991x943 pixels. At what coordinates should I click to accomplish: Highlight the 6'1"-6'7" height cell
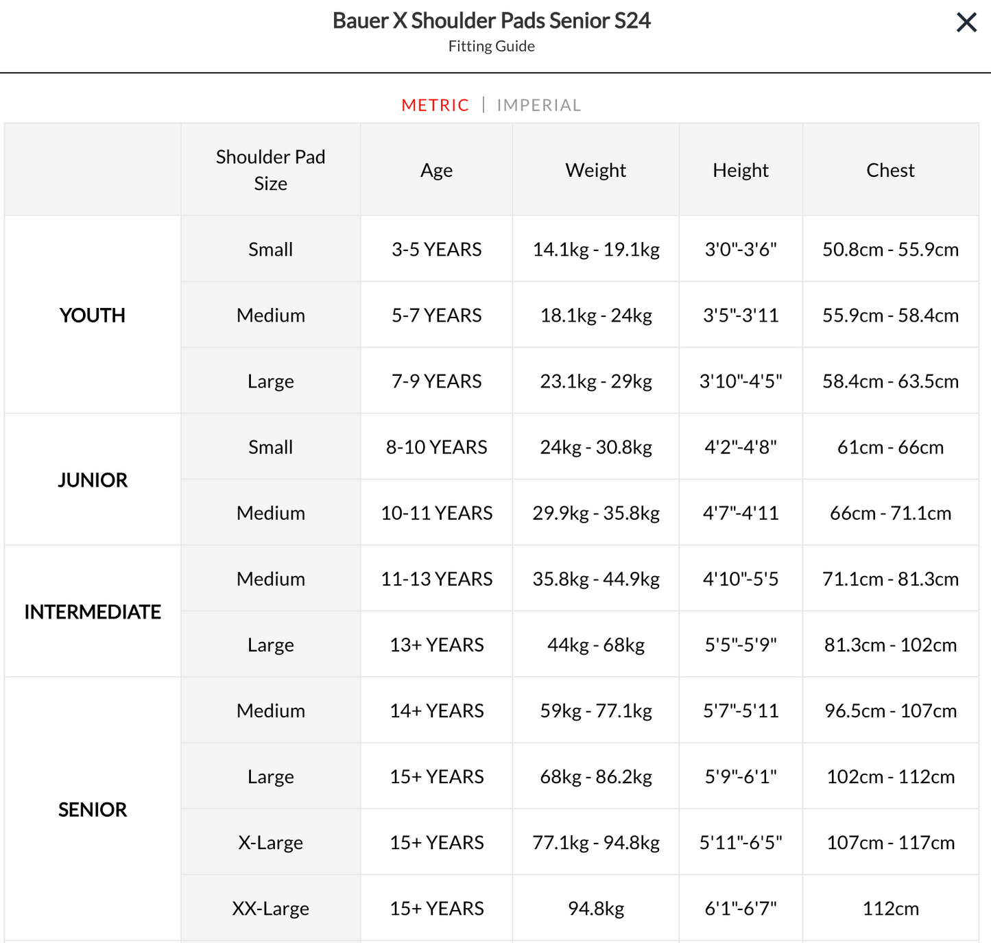click(741, 908)
